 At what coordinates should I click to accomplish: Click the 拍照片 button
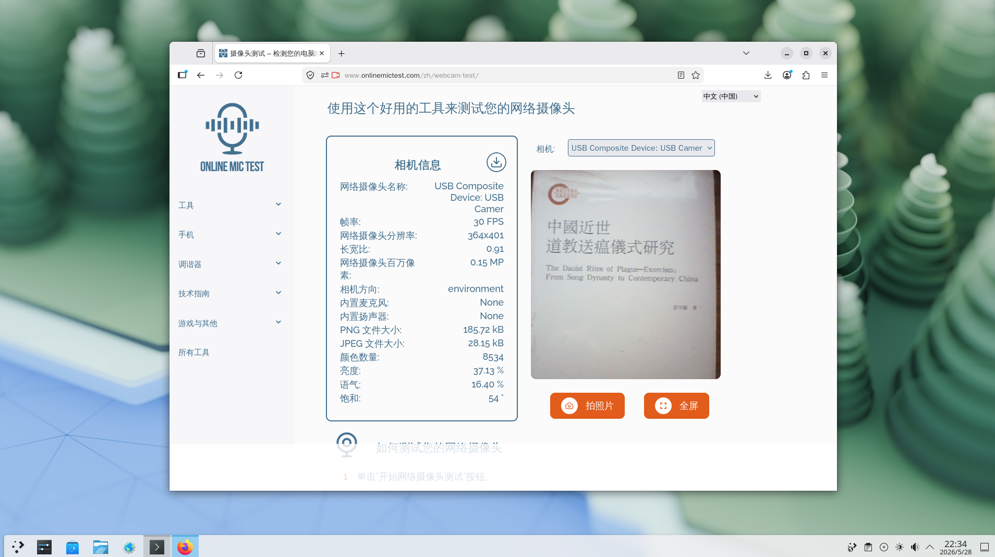587,406
